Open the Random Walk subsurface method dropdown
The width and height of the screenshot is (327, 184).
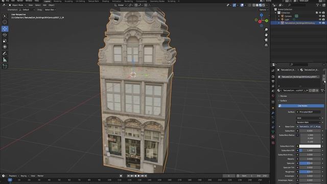[309, 122]
